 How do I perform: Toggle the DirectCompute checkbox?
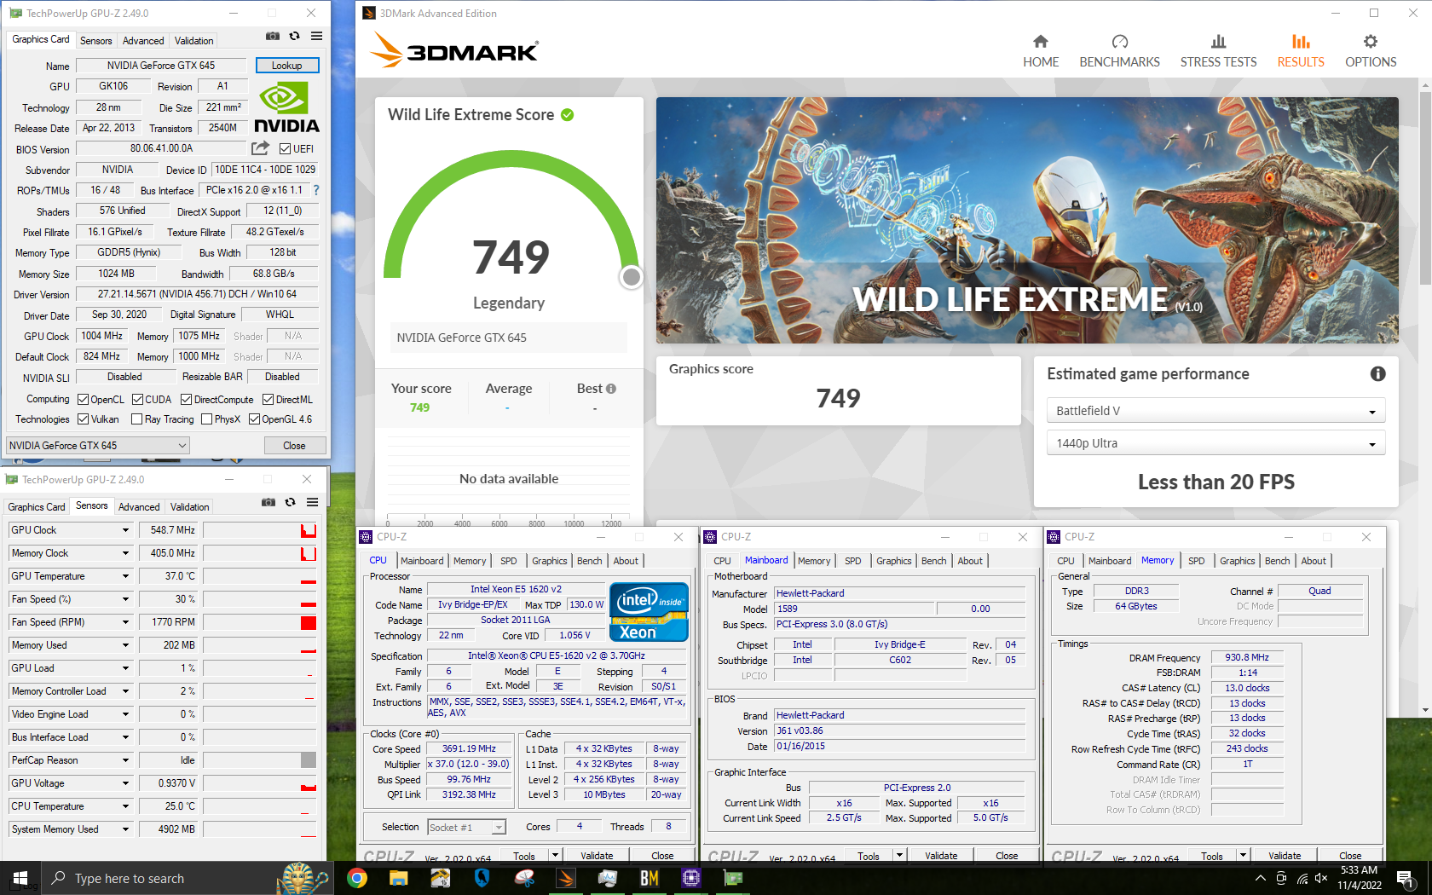click(186, 399)
